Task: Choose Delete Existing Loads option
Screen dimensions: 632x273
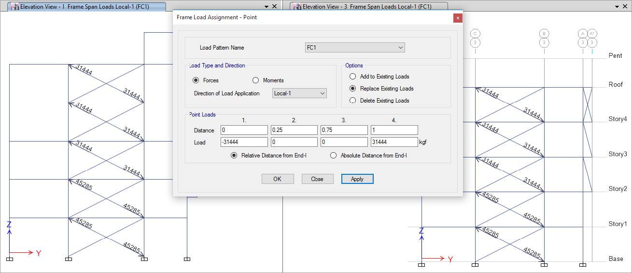Action: [x=352, y=101]
